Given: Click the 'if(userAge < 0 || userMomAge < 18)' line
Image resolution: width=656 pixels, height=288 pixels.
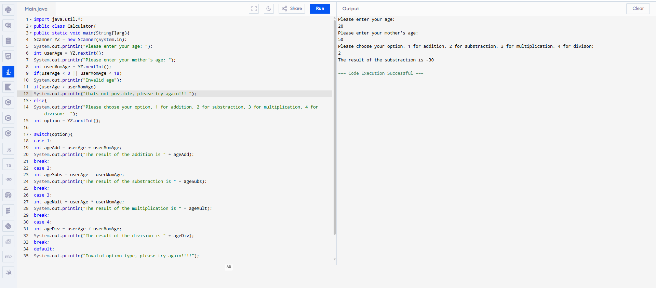Looking at the screenshot, I should click(78, 73).
